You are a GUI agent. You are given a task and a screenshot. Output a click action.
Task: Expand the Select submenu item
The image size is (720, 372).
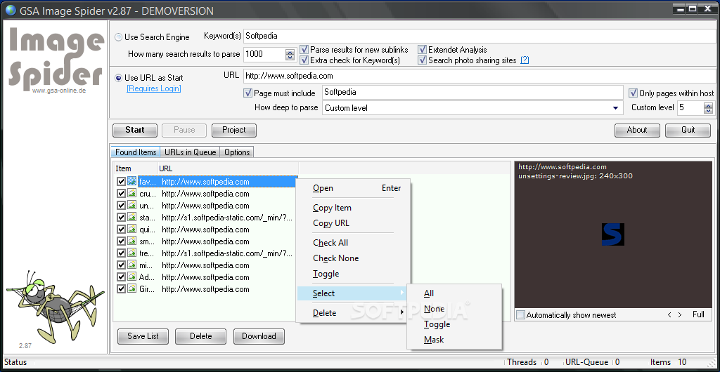click(x=353, y=293)
